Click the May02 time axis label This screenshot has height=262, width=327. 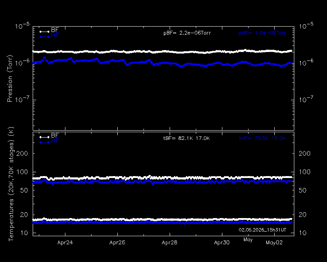tap(274, 243)
